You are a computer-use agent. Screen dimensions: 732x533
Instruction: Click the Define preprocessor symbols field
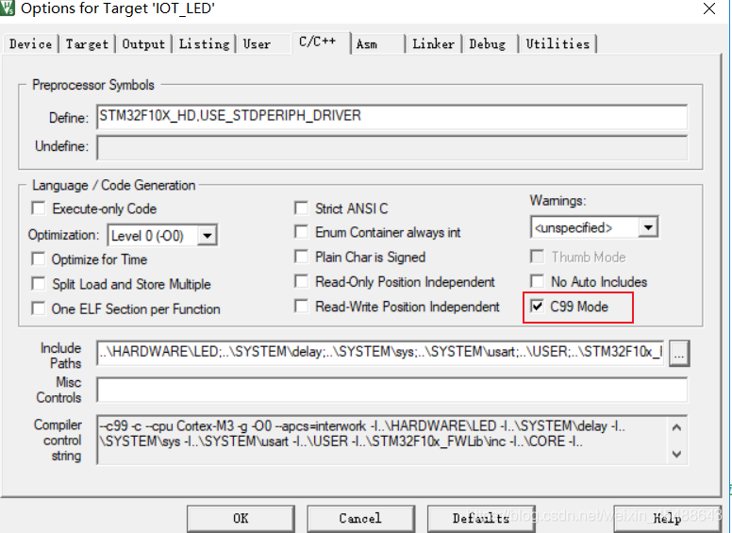pos(391,117)
